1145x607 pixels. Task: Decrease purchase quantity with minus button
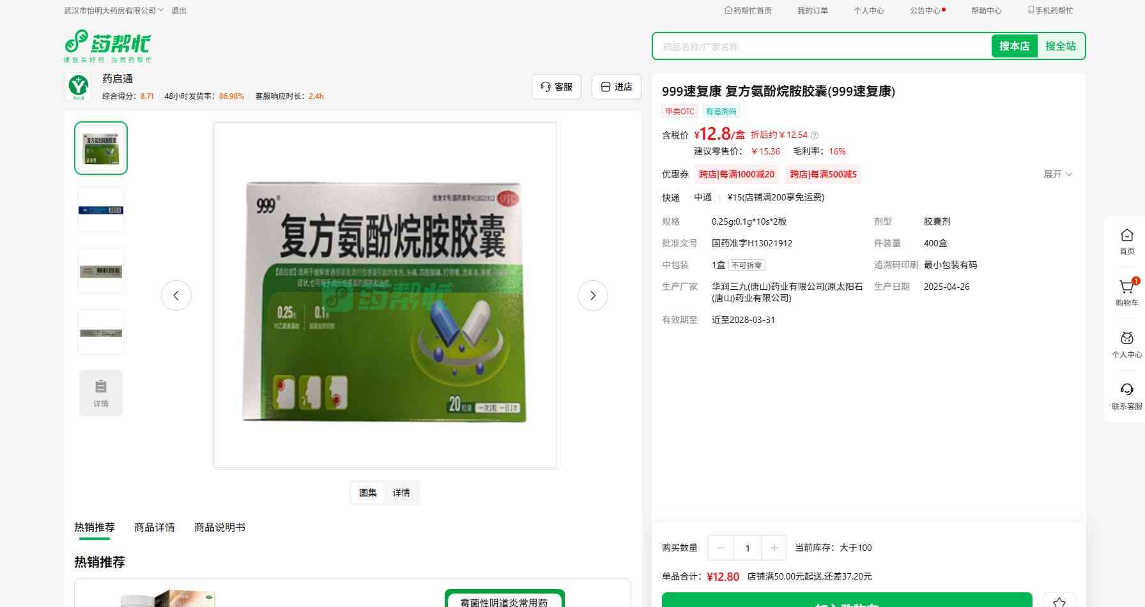tap(721, 548)
